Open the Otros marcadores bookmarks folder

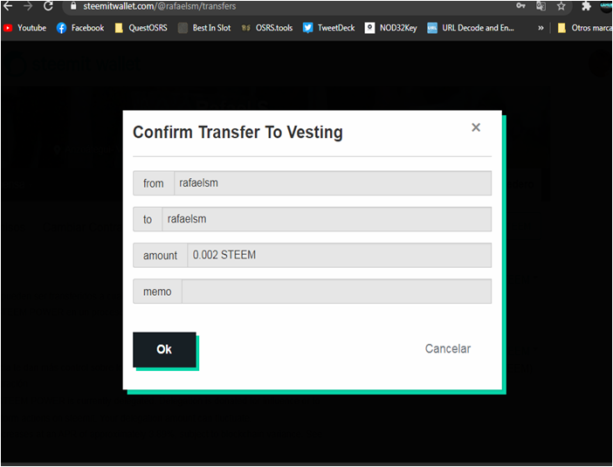click(584, 28)
